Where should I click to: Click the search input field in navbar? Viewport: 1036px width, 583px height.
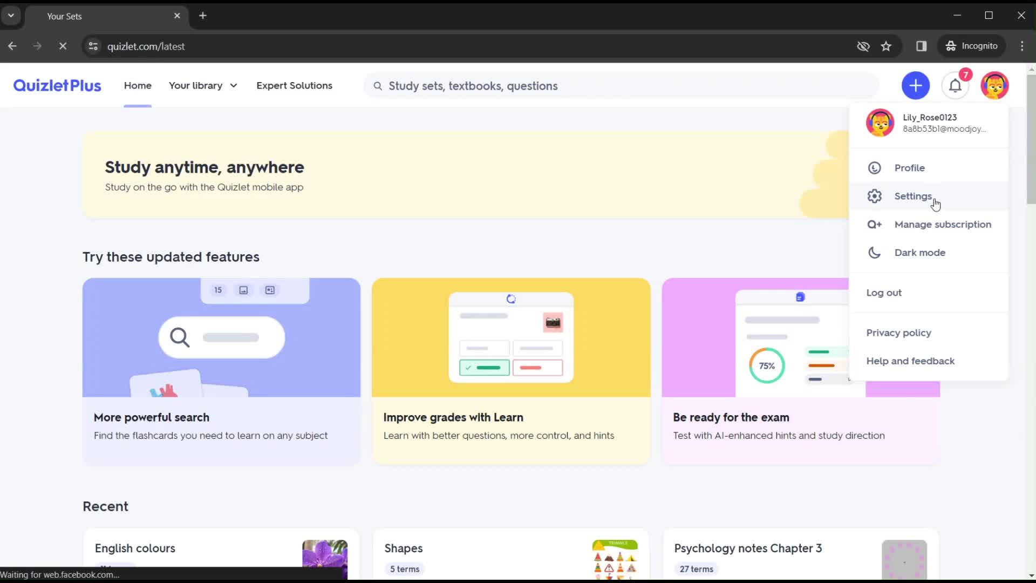(x=473, y=85)
